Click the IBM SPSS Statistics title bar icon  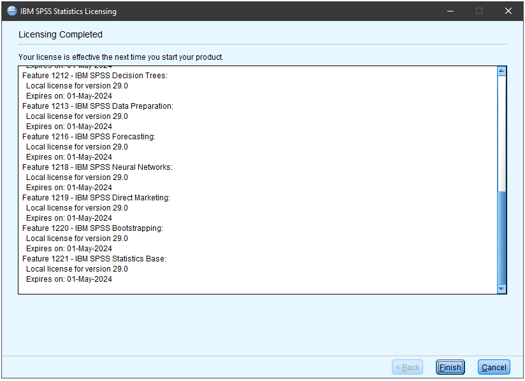coord(12,11)
